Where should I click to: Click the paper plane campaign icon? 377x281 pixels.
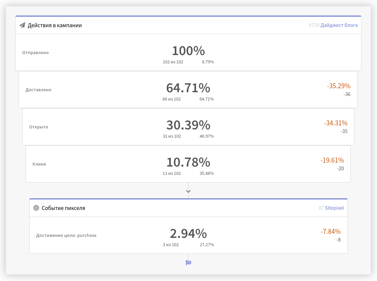tap(22, 25)
